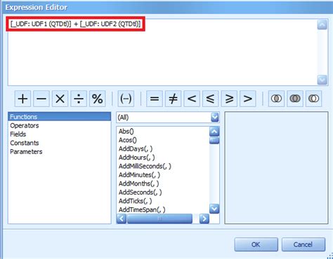Insert the percent modulo operator
The height and width of the screenshot is (259, 333).
tap(98, 99)
